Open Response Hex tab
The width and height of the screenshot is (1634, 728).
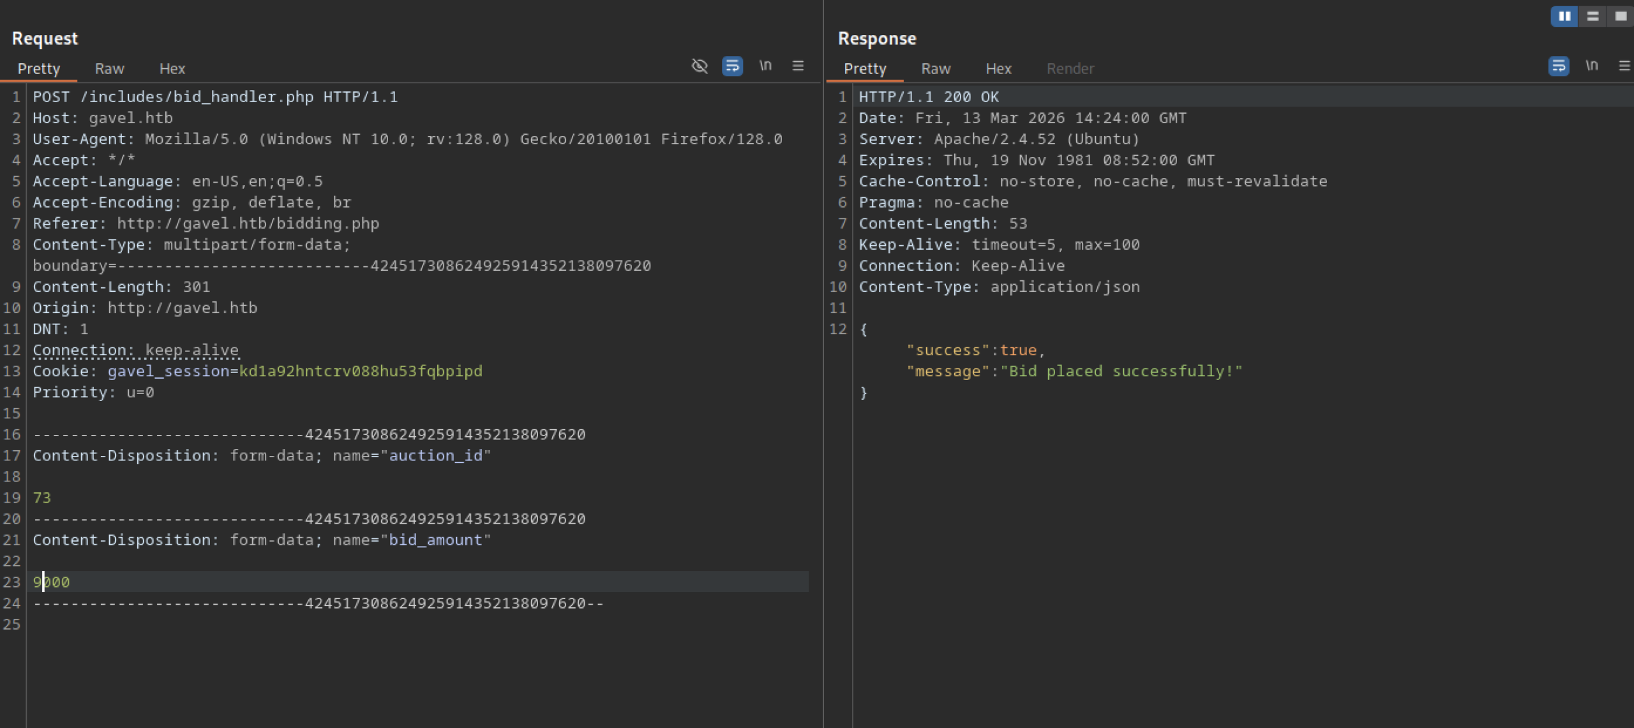pos(998,69)
